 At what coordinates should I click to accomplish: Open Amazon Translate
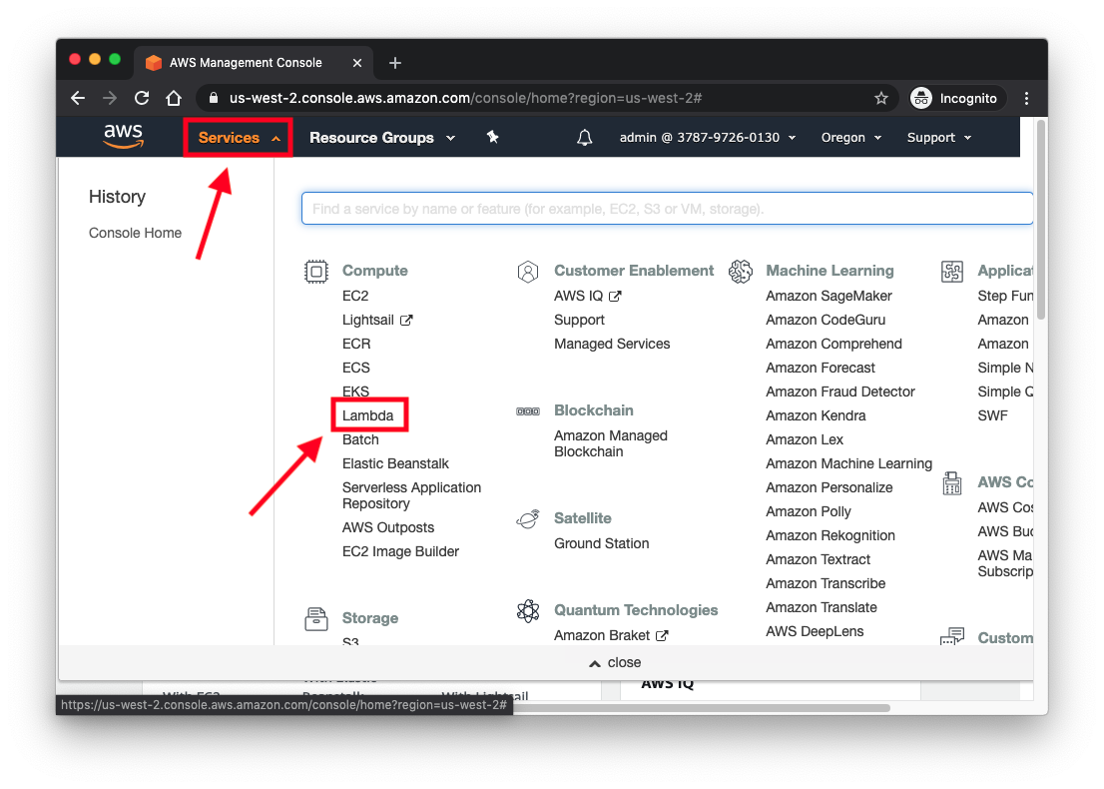[x=821, y=607]
